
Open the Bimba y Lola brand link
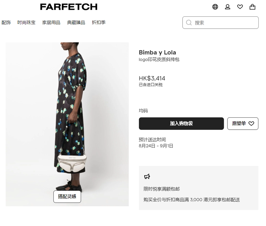coord(157,53)
